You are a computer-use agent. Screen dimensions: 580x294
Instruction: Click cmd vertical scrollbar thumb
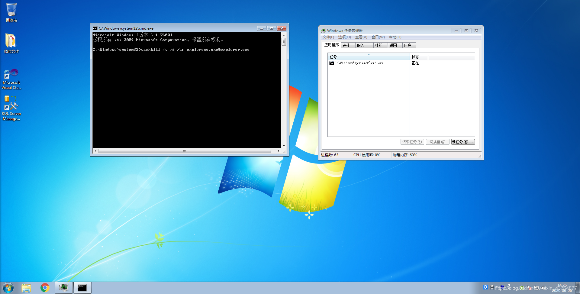[284, 42]
